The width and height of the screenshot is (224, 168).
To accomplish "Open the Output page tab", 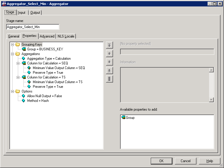I will click(35, 13).
